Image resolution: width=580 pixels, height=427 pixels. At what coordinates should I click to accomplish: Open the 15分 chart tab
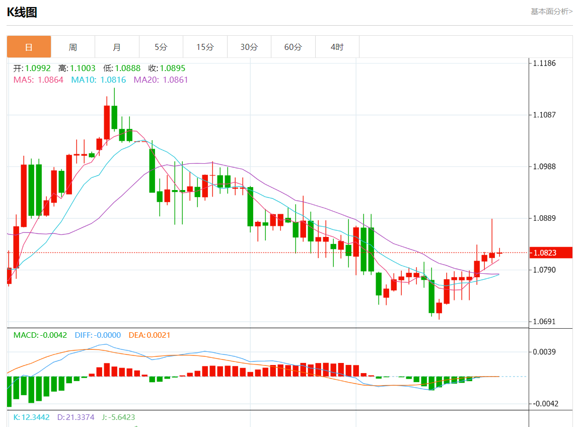click(x=205, y=47)
